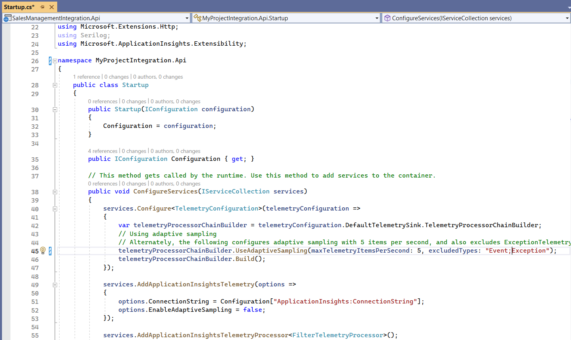571x340 pixels.
Task: Click '0 changes' above the Configuration property
Action: (134, 151)
